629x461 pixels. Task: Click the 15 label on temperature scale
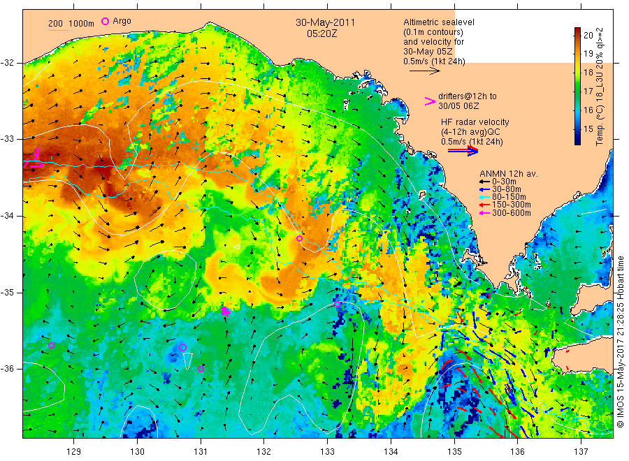588,129
